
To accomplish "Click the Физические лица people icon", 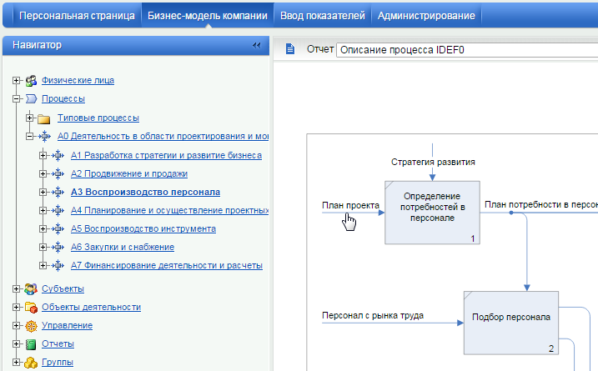I will [31, 81].
